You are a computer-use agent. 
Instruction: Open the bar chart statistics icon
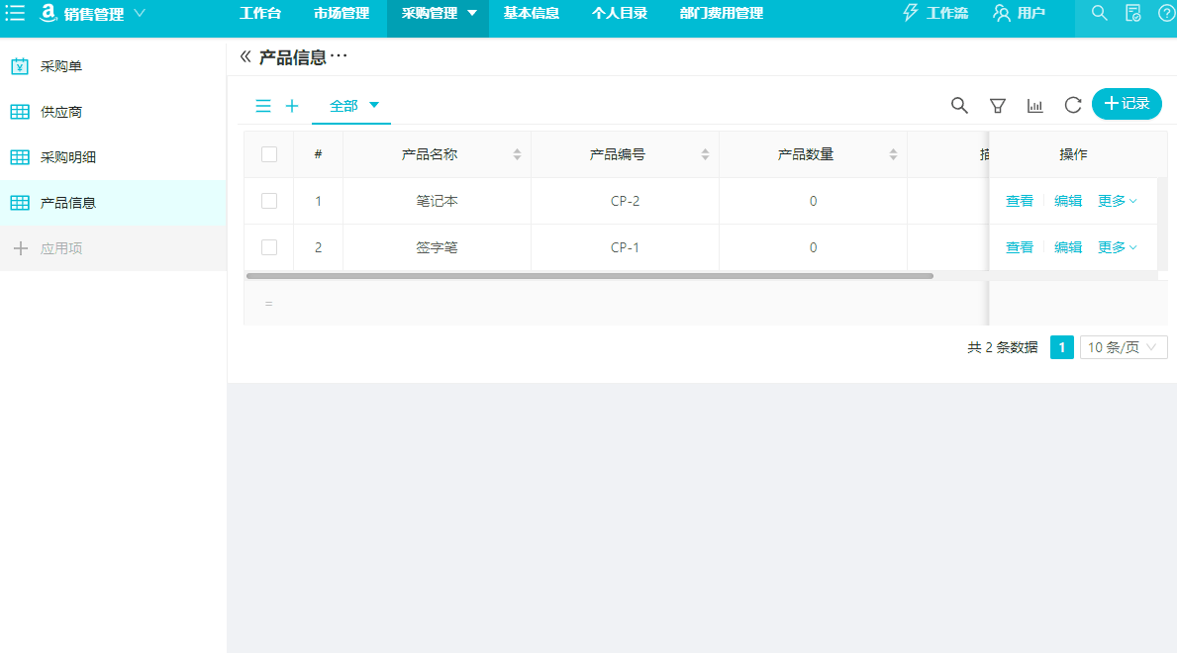(x=1035, y=104)
